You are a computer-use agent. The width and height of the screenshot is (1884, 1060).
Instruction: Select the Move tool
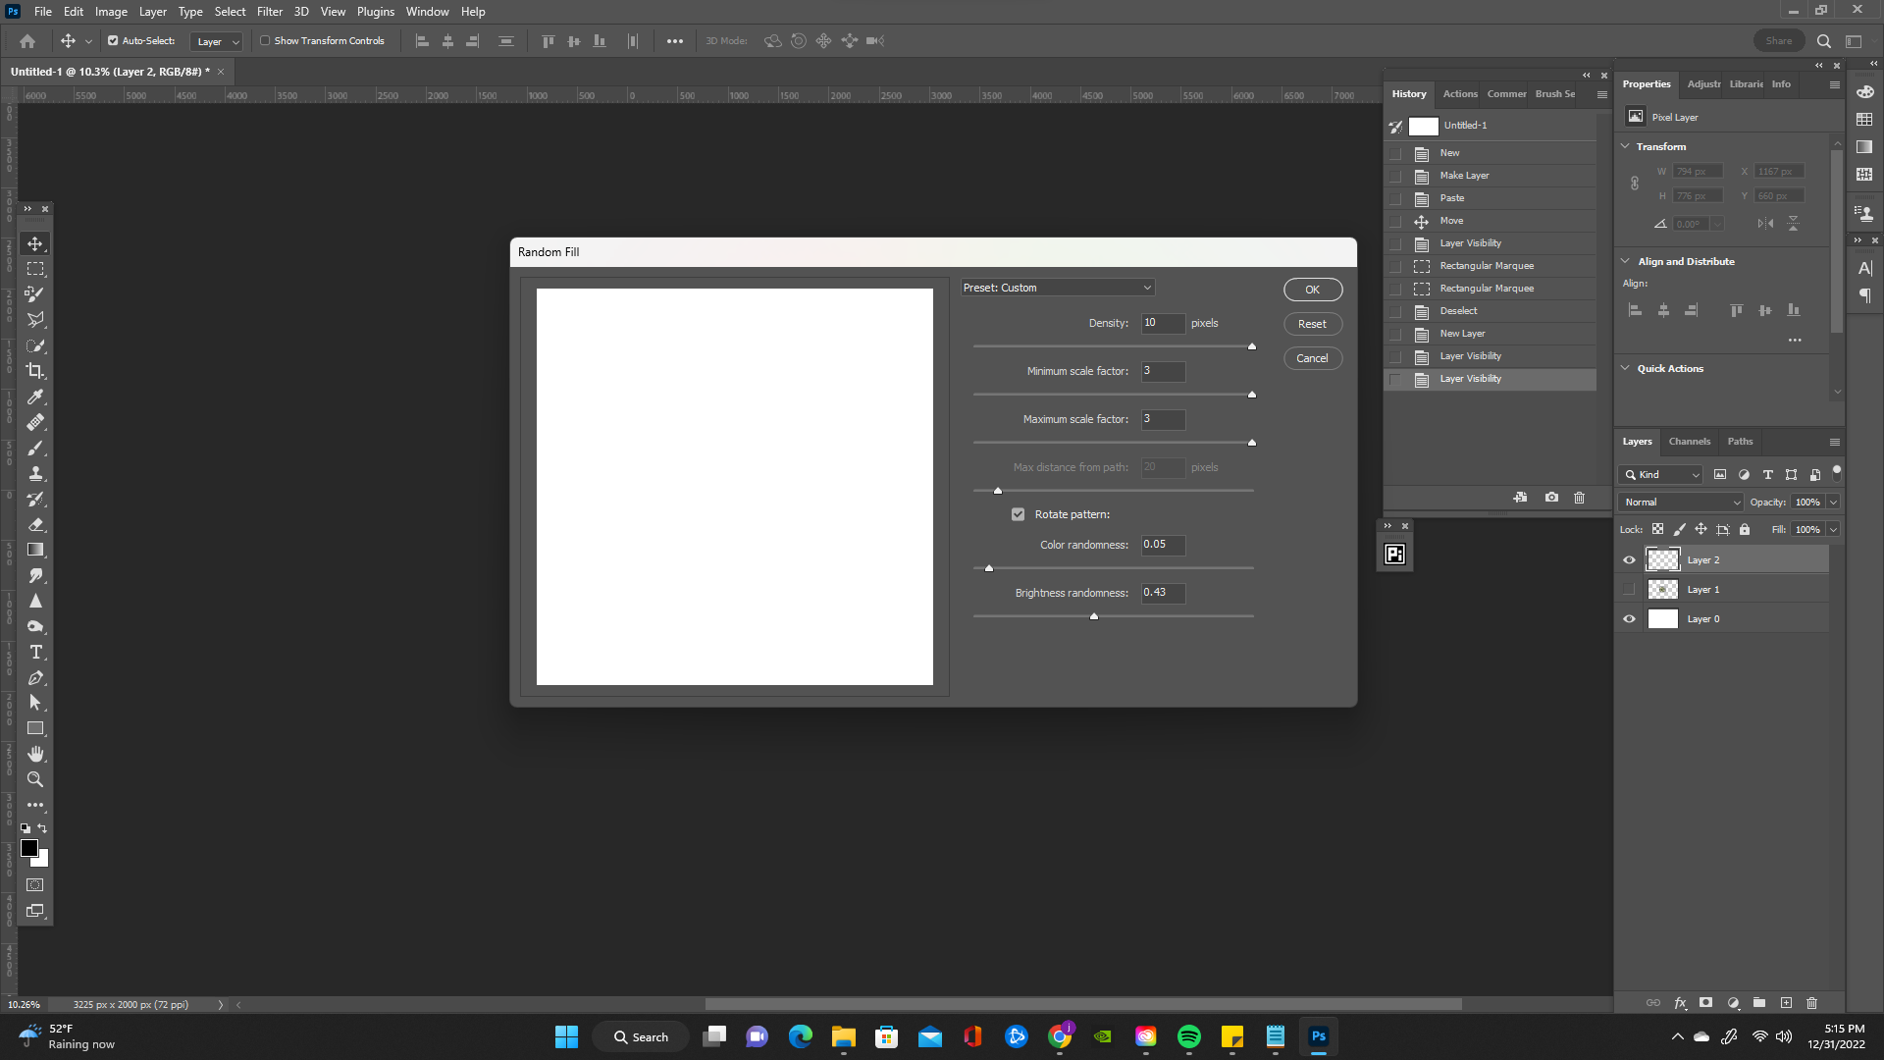(x=35, y=242)
